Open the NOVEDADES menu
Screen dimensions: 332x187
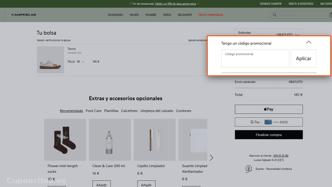115,15
